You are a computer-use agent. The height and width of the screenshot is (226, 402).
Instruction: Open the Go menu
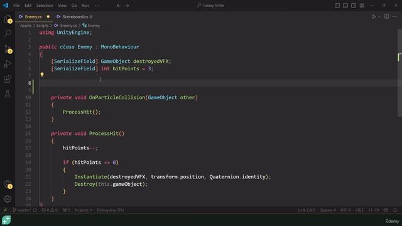tap(74, 6)
